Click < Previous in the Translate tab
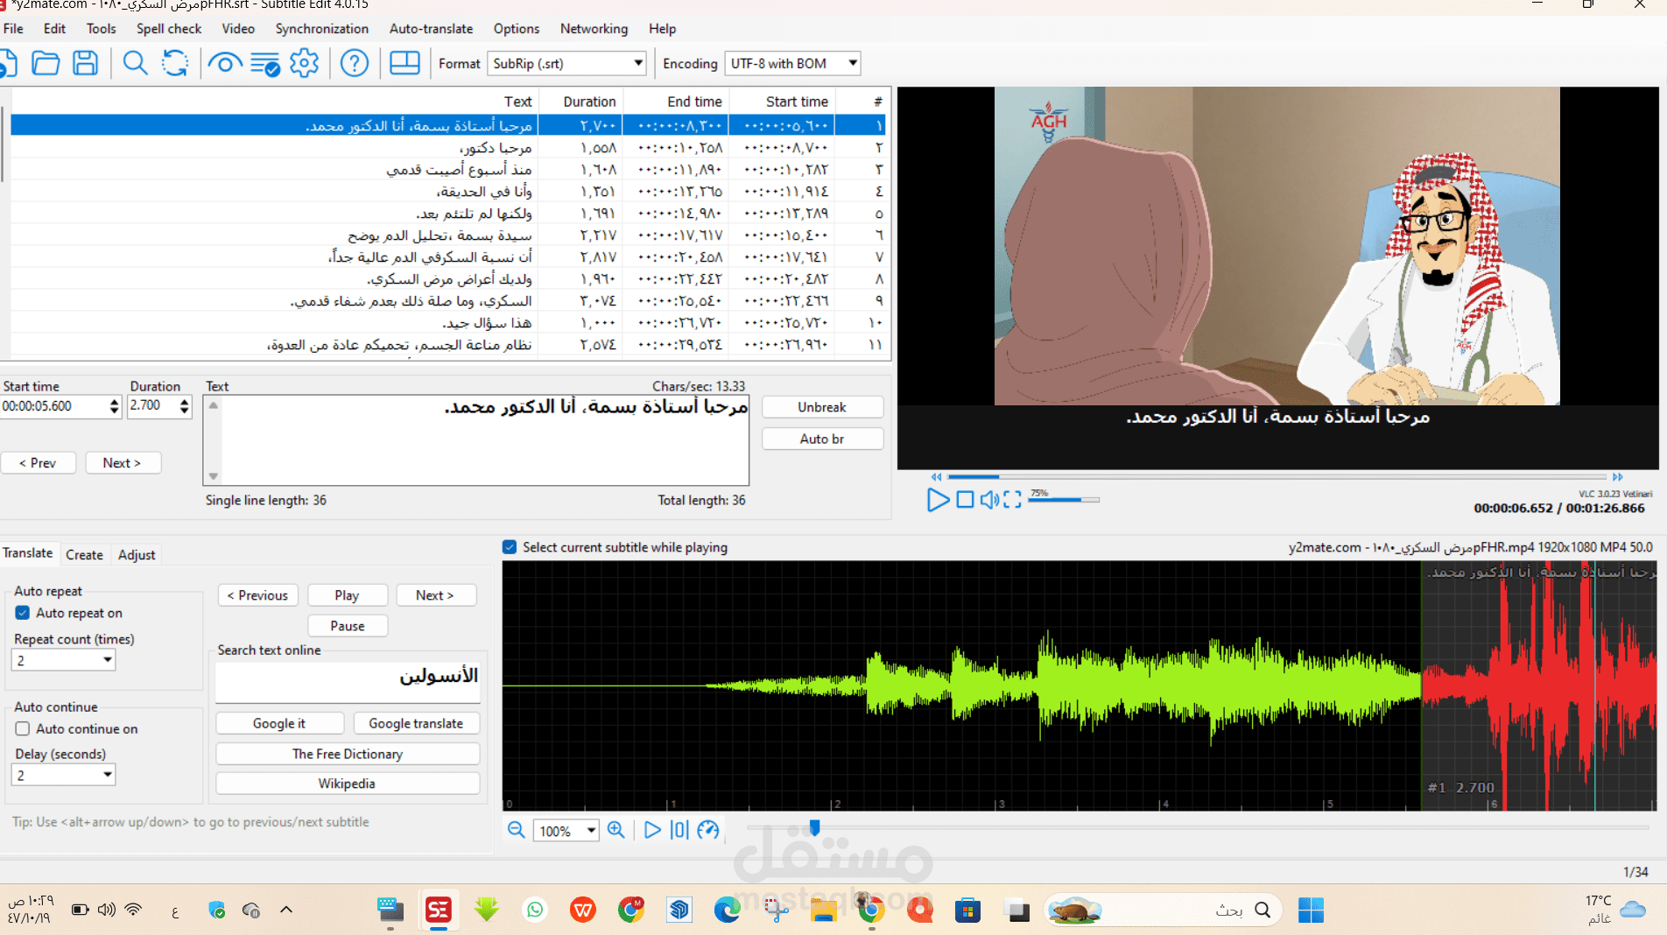 click(x=258, y=595)
